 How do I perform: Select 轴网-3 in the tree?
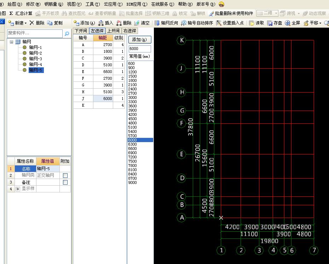click(x=35, y=58)
